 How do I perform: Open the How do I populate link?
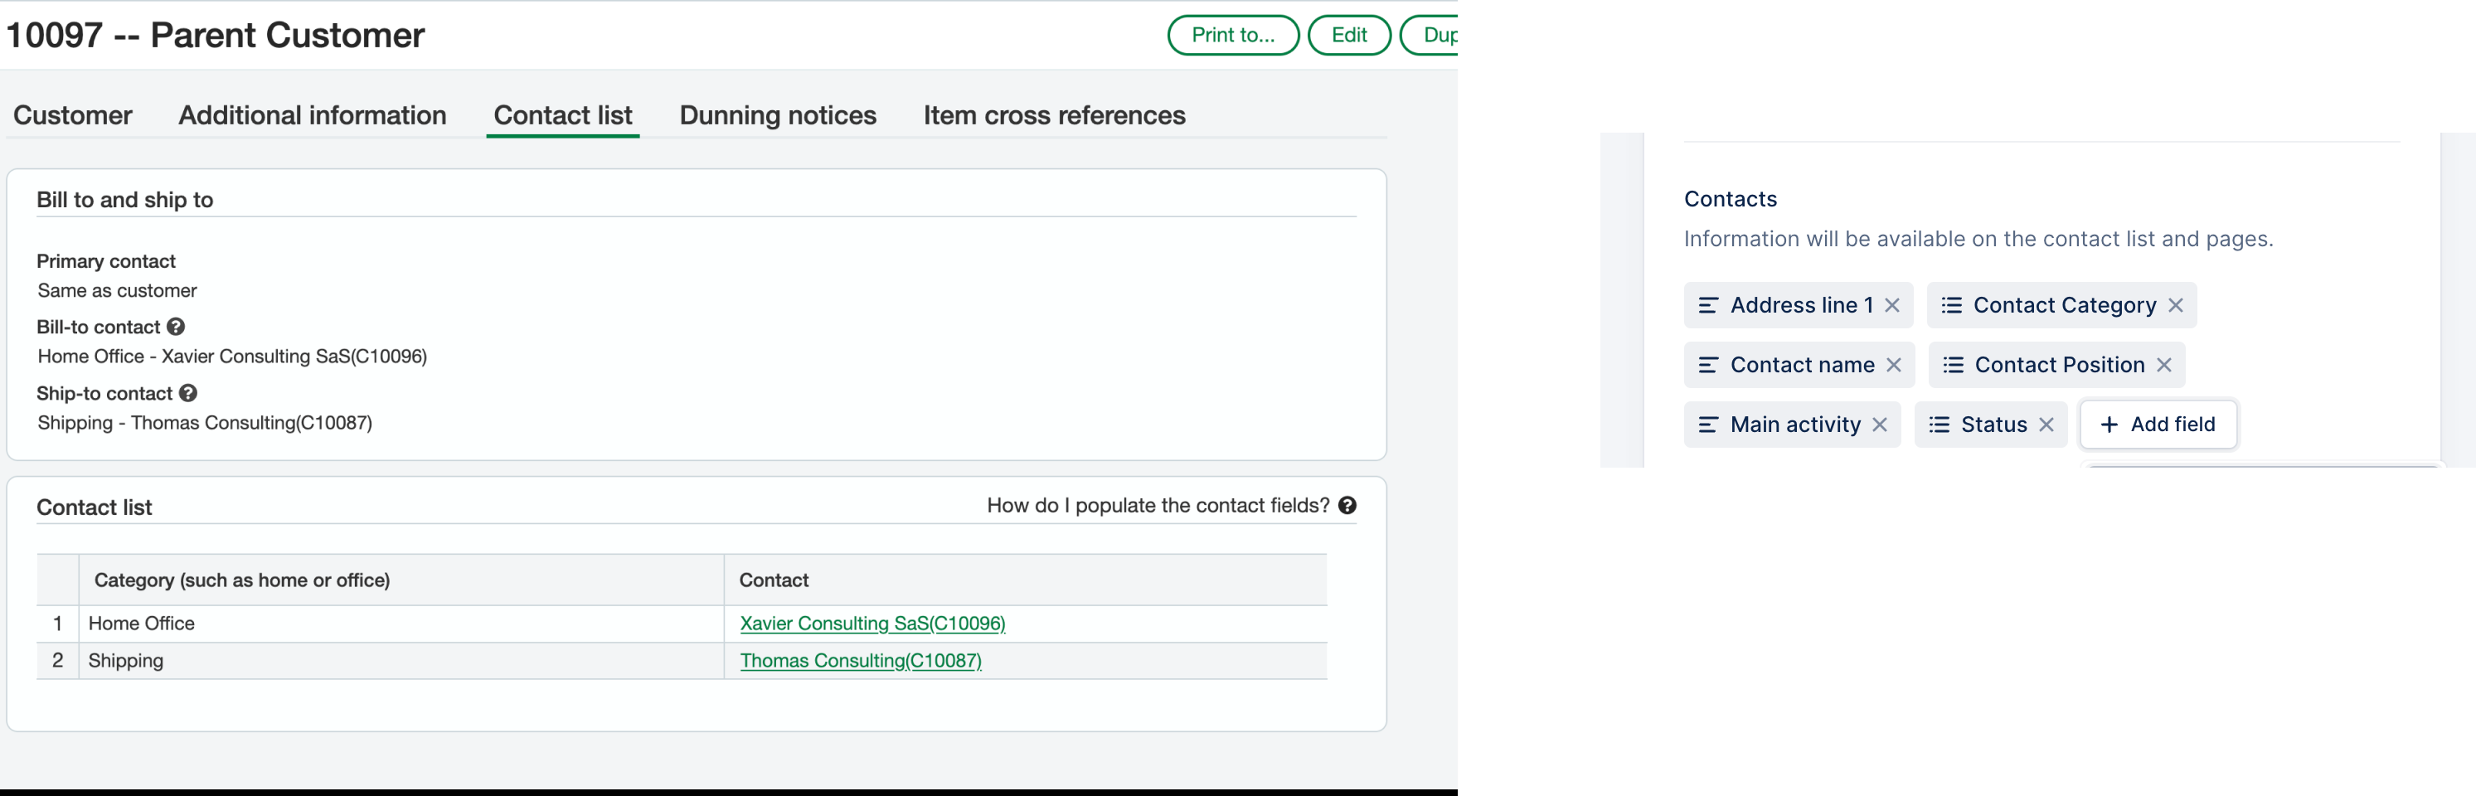[x=1158, y=505]
